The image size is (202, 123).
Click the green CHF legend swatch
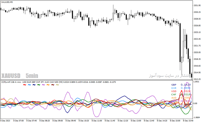coord(39,85)
